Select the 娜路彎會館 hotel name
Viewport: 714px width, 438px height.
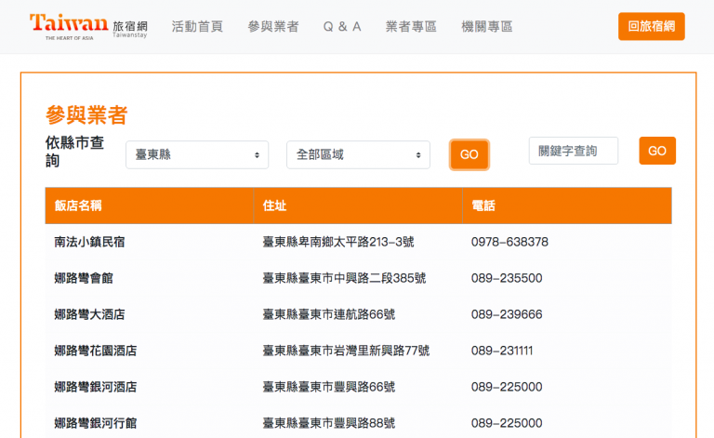click(84, 278)
